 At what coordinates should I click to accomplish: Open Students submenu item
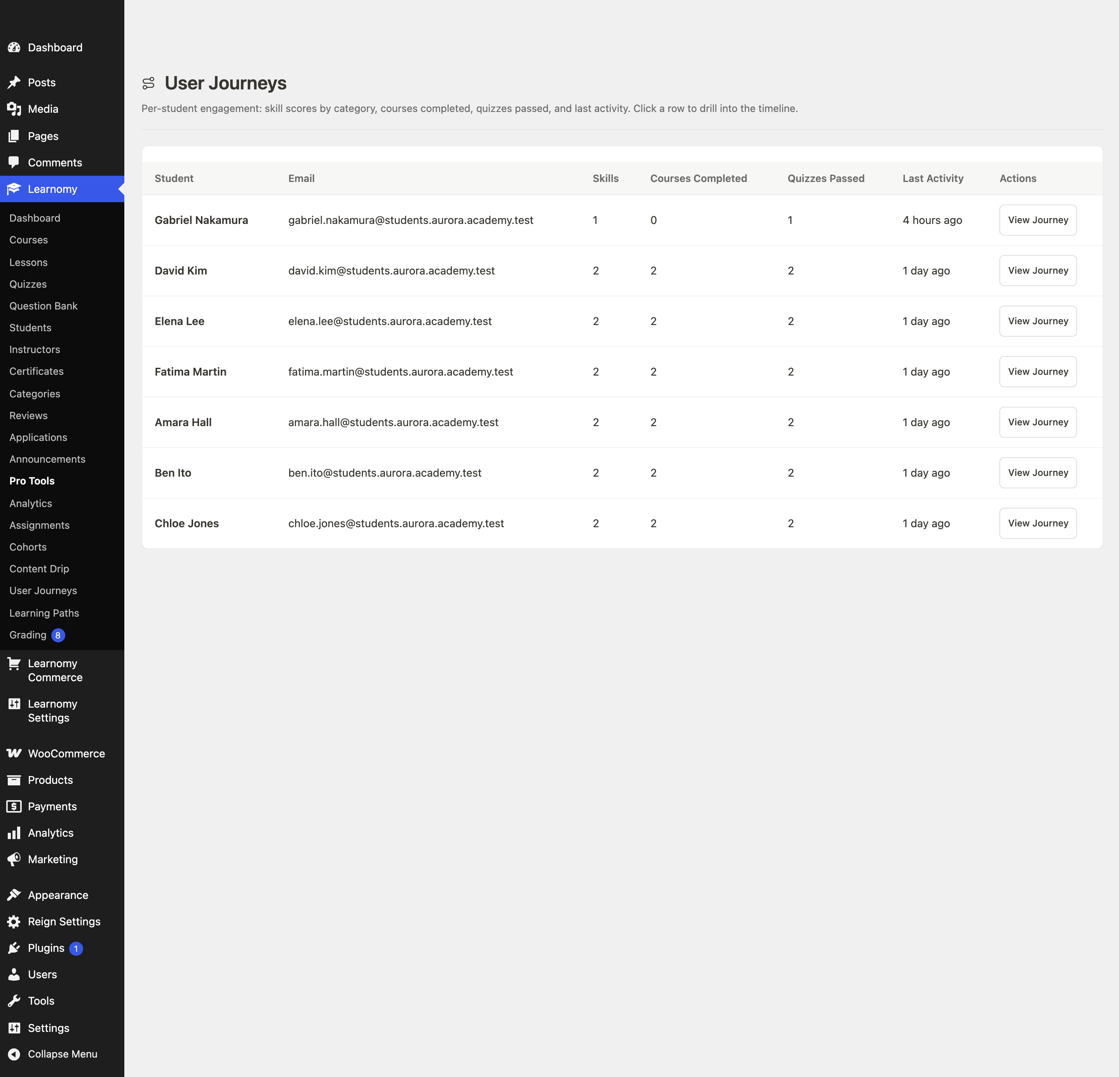pyautogui.click(x=30, y=327)
